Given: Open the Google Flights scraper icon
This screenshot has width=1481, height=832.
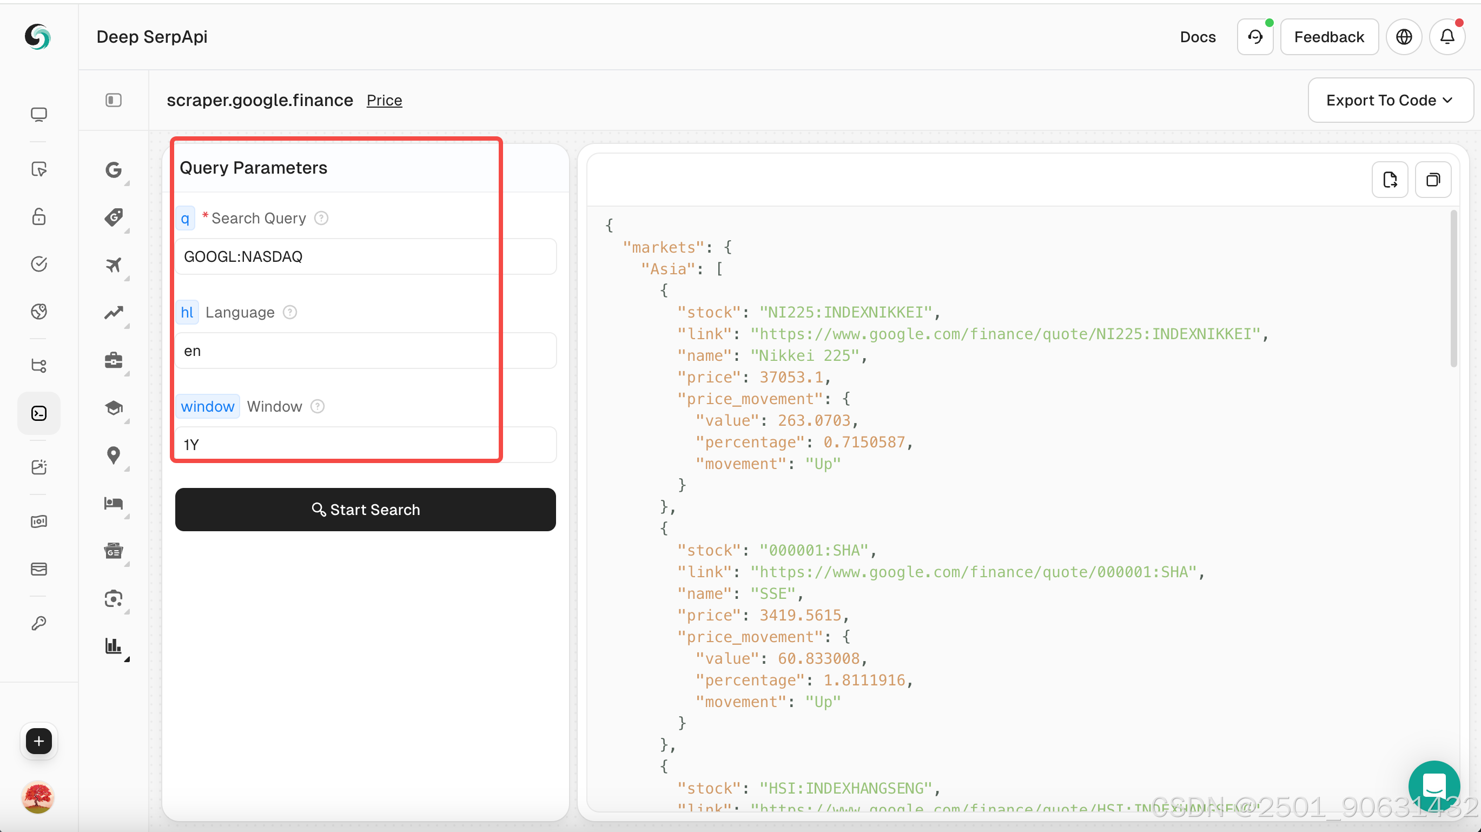Looking at the screenshot, I should tap(113, 265).
